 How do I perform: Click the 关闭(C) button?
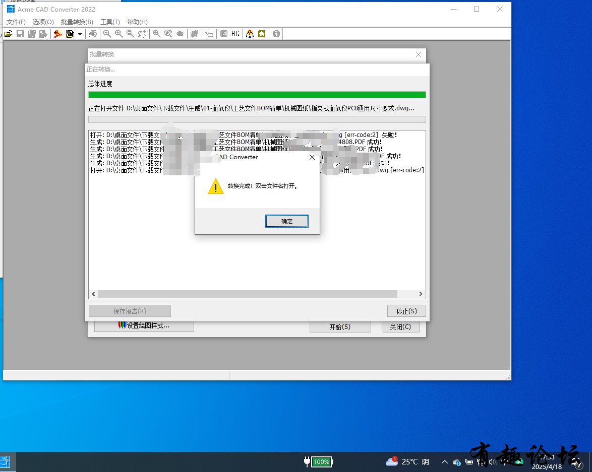[400, 327]
